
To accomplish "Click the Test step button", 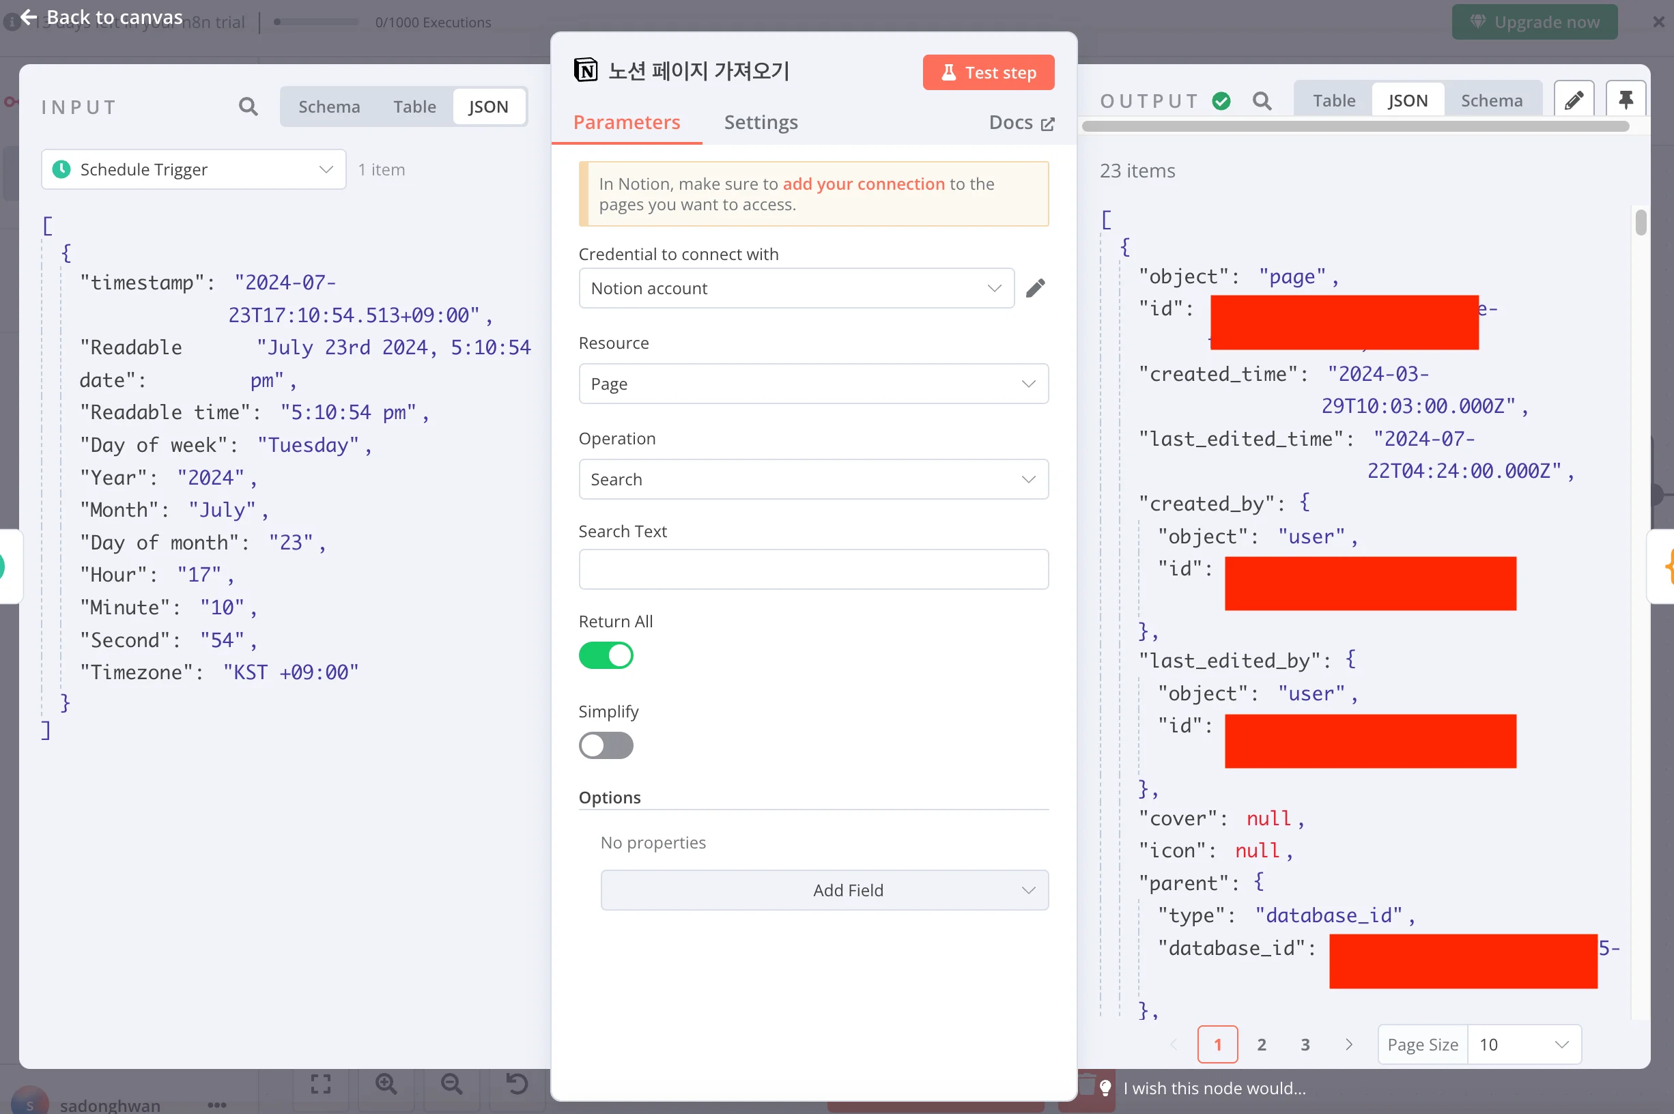I will [x=988, y=72].
